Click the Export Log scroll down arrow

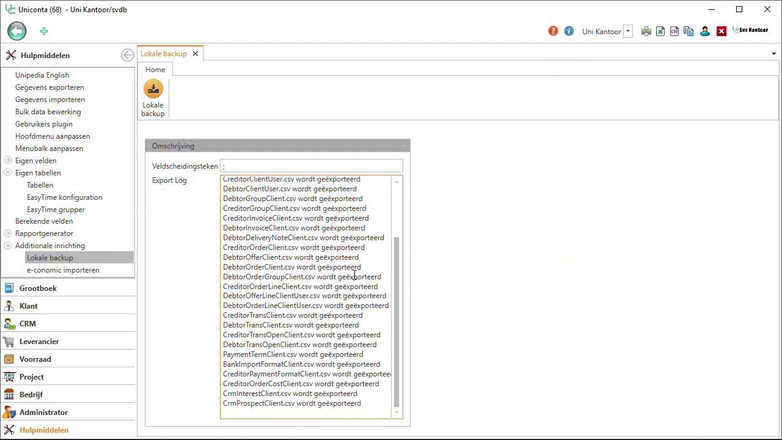[396, 413]
